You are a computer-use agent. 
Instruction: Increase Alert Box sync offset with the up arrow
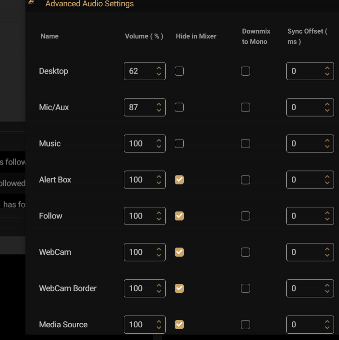pos(327,177)
